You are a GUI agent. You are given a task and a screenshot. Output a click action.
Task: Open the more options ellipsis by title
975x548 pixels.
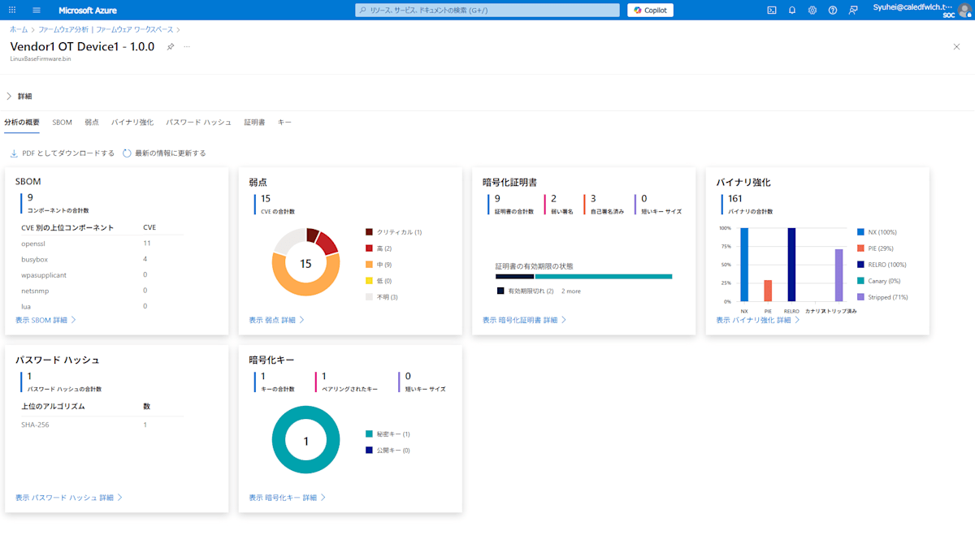(x=187, y=47)
